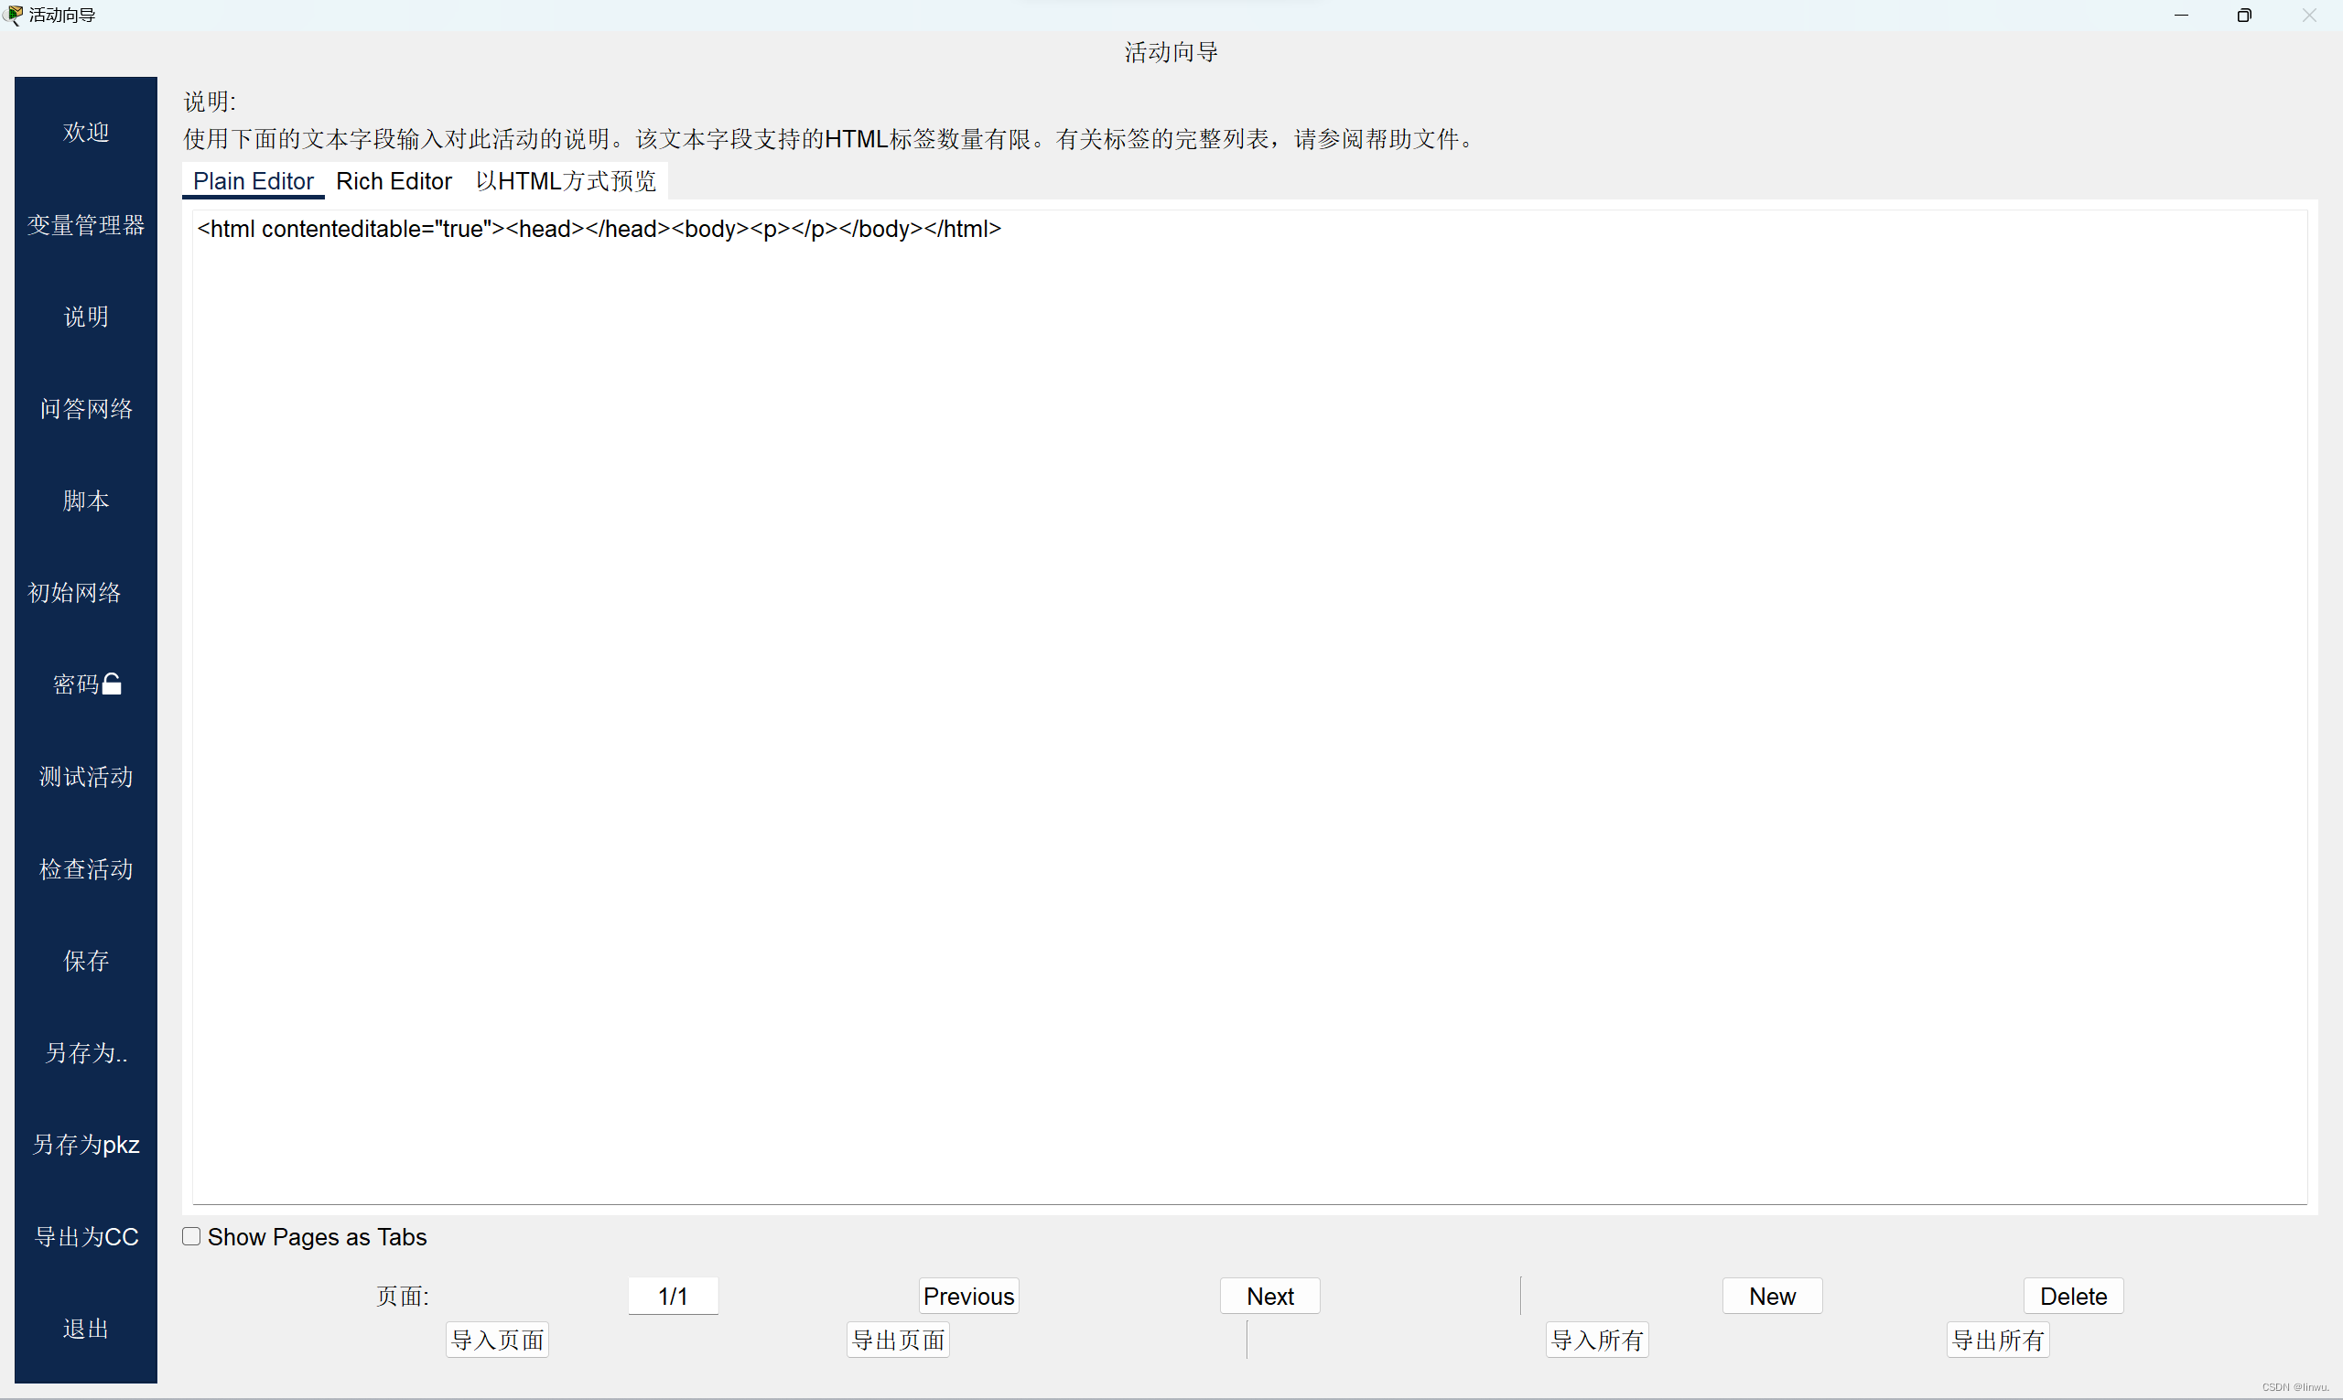Click the 导入页面 import page button
Viewport: 2343px width, 1400px height.
[497, 1340]
